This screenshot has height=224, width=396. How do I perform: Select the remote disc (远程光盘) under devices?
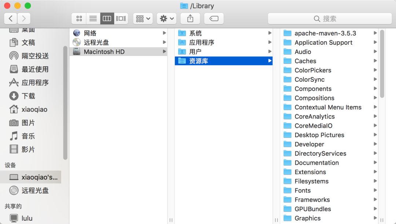point(35,190)
